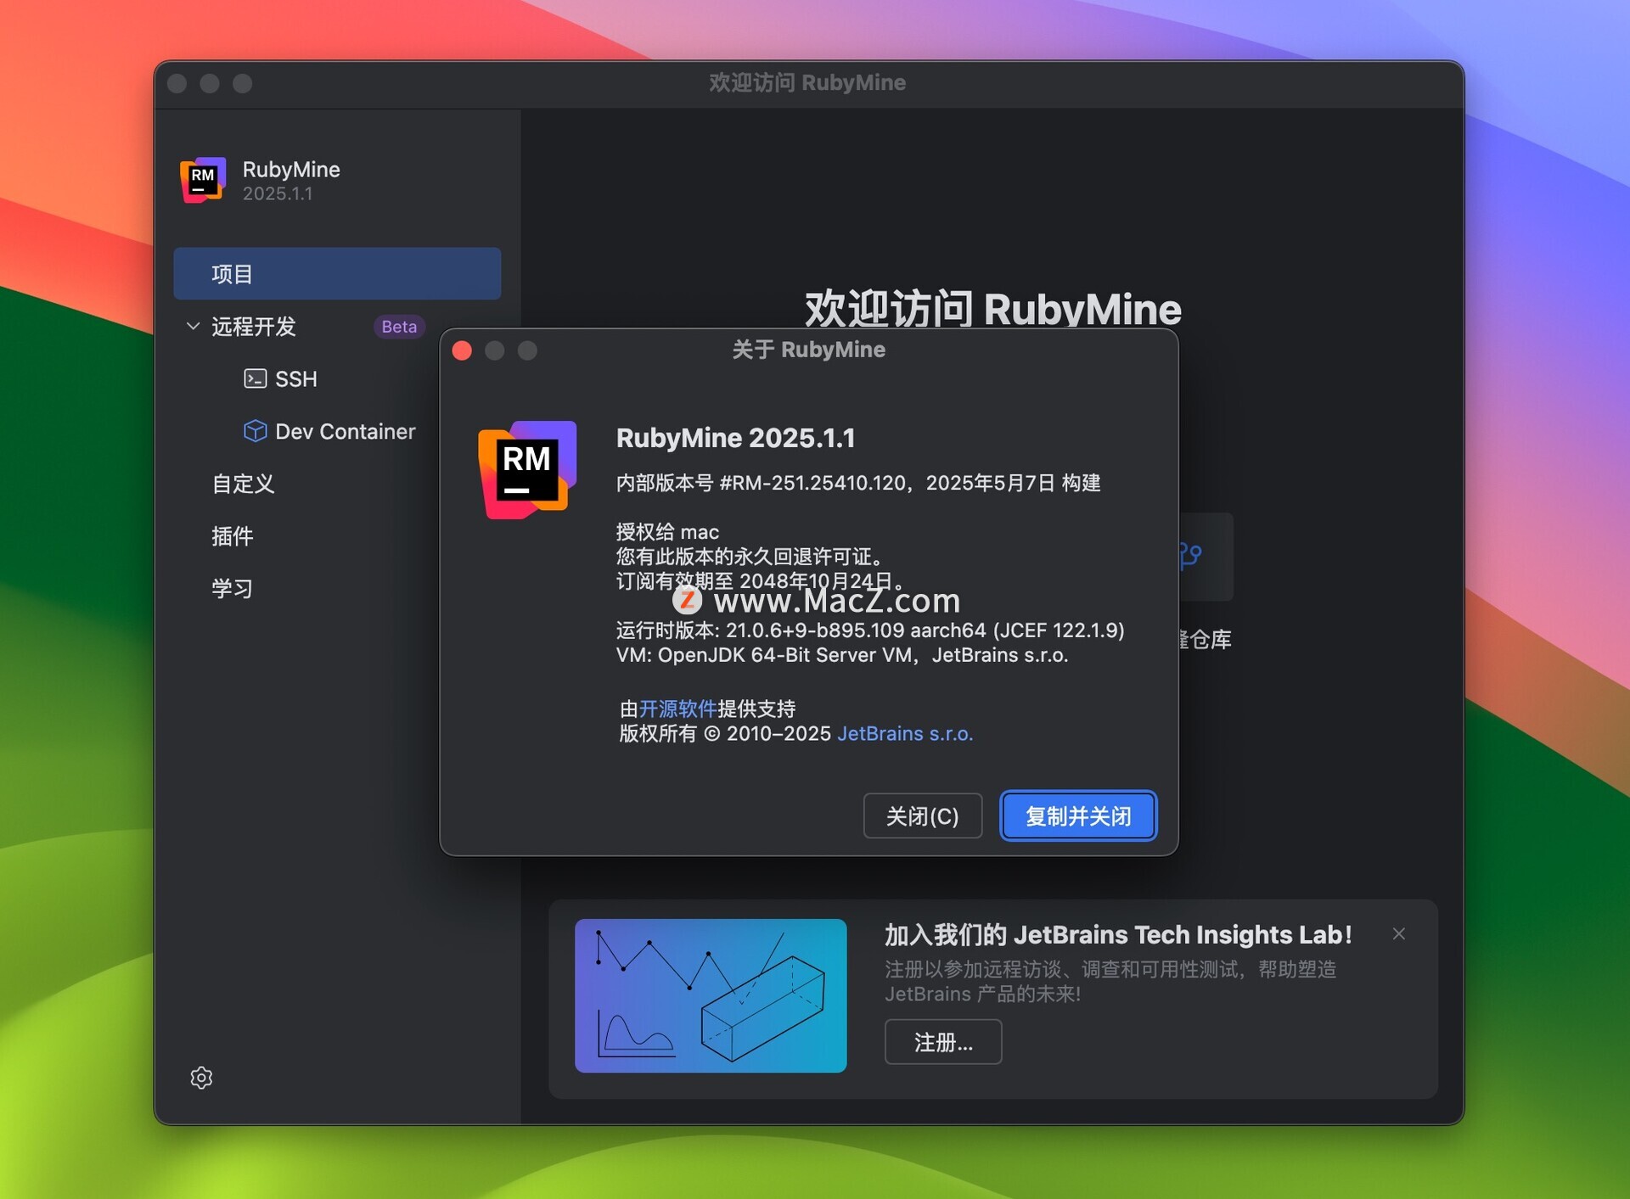The height and width of the screenshot is (1199, 1630).
Task: Click the 授权给 mac license text
Action: [667, 532]
